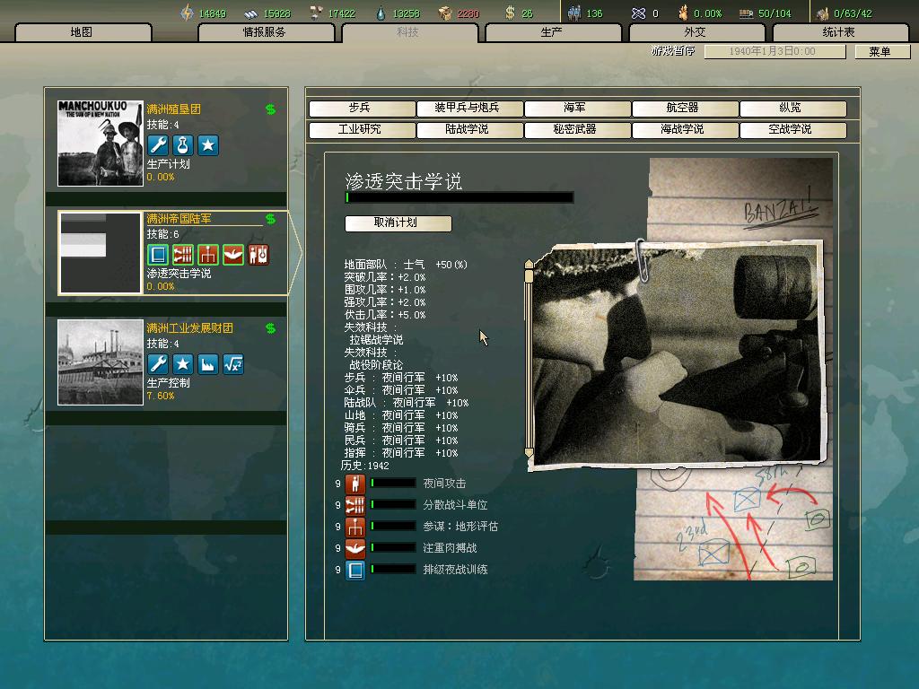Image resolution: width=919 pixels, height=689 pixels.
Task: Click the 排级夜战训练 progress bar
Action: point(393,570)
